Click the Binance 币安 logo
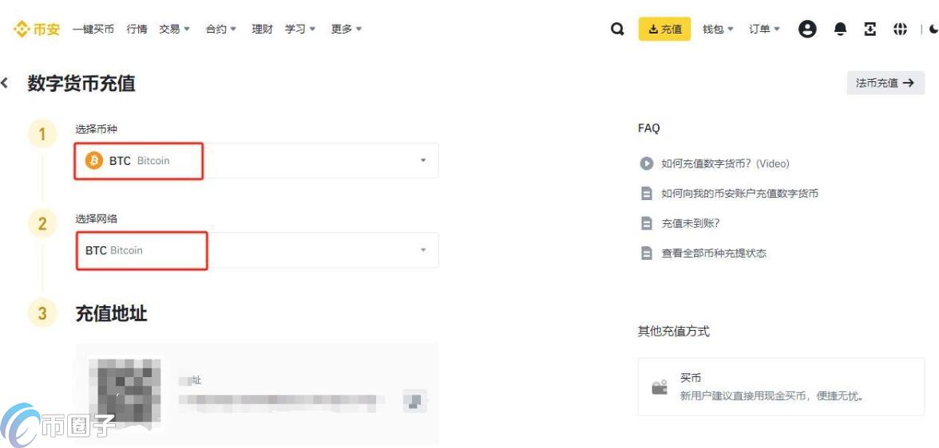The image size is (939, 448). click(37, 29)
